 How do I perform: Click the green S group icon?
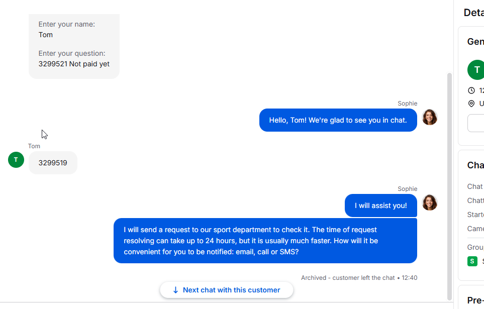(472, 261)
